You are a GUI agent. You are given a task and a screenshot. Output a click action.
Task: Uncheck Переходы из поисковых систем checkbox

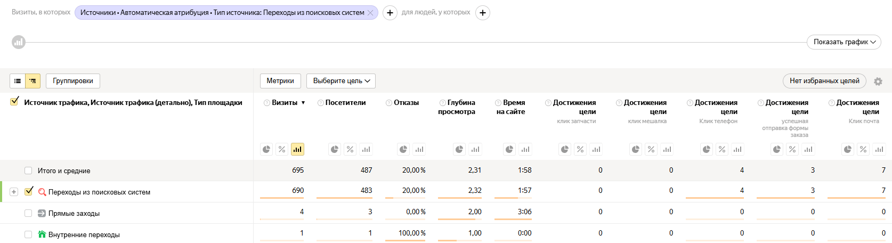[x=29, y=191]
